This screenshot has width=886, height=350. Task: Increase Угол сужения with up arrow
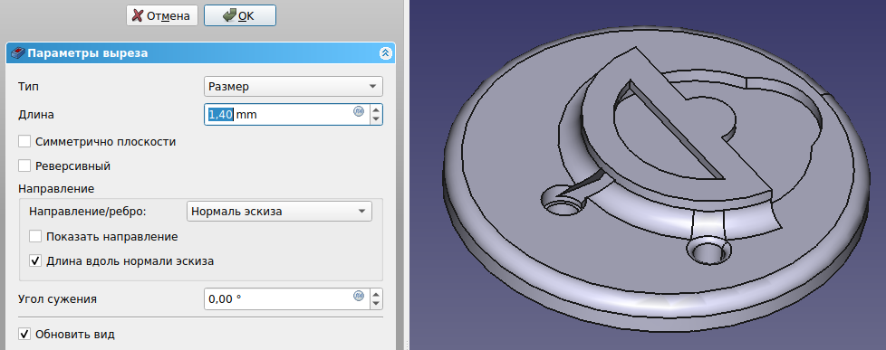pyautogui.click(x=376, y=294)
